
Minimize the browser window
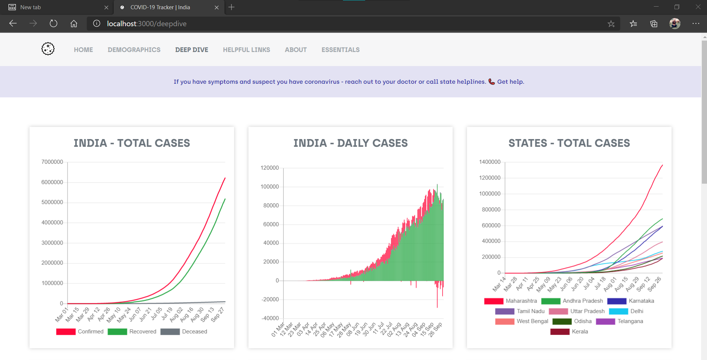[x=656, y=7]
